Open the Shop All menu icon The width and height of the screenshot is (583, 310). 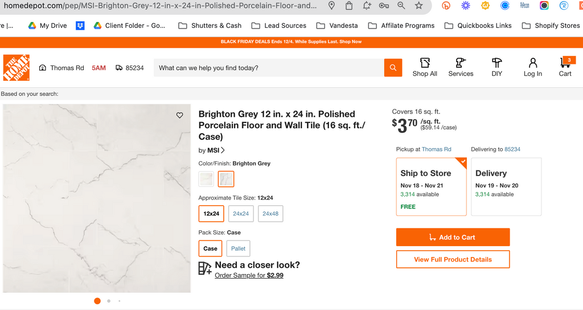tap(425, 63)
